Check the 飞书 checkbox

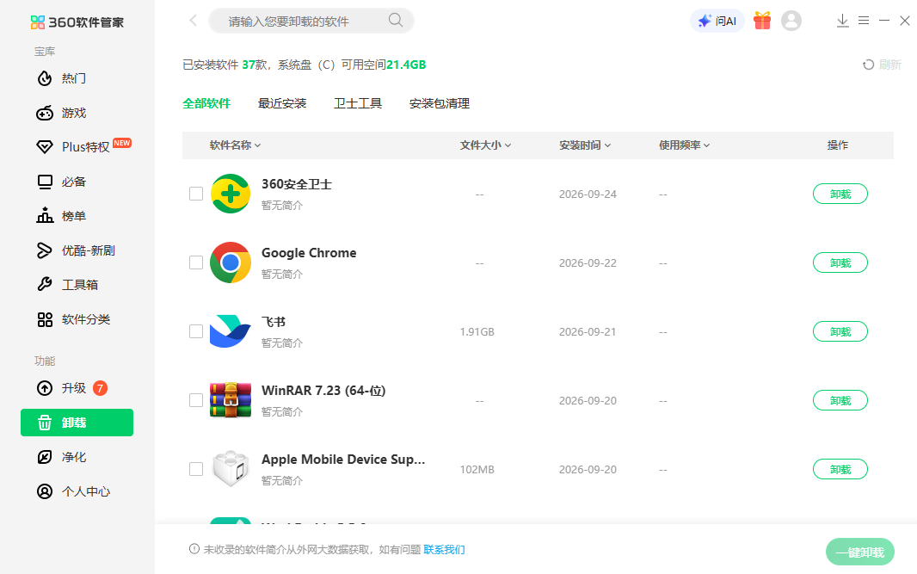coord(196,331)
